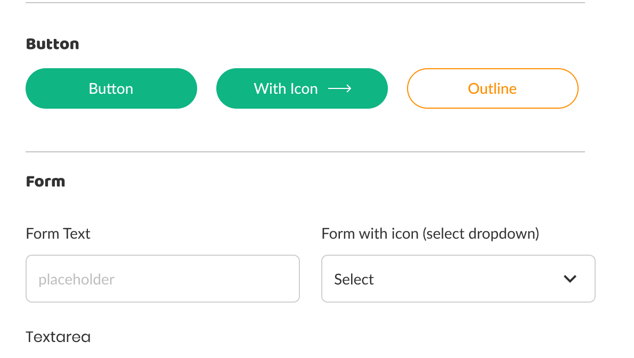634x358 pixels.
Task: Click the "Form with icon (select dropdown)" label
Action: point(430,233)
